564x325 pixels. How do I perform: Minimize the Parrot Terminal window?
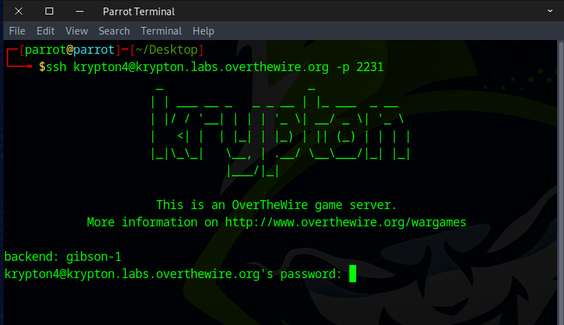coord(80,12)
